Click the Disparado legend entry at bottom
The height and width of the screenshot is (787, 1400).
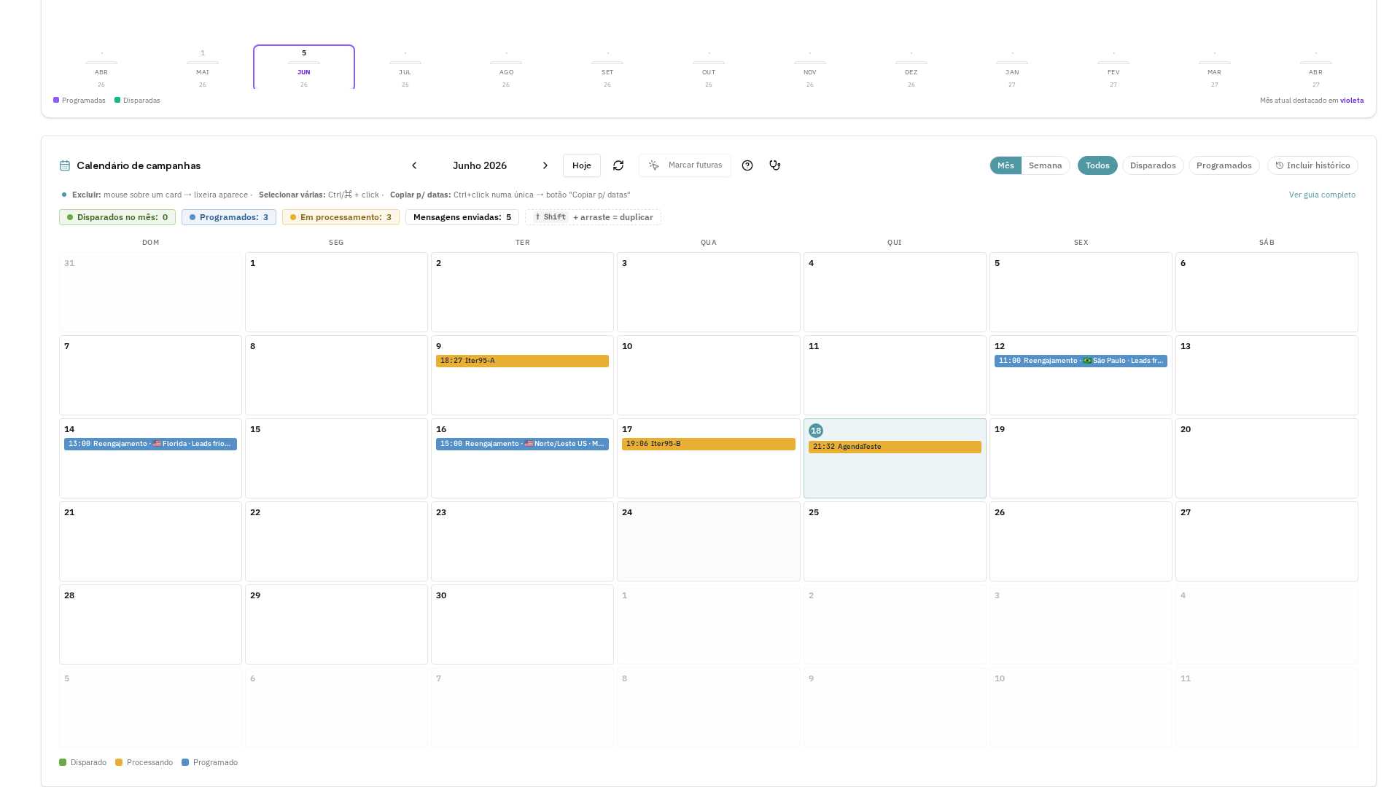tap(82, 762)
